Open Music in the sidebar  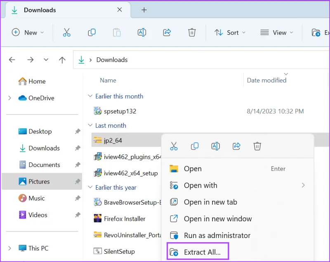pyautogui.click(x=32, y=198)
